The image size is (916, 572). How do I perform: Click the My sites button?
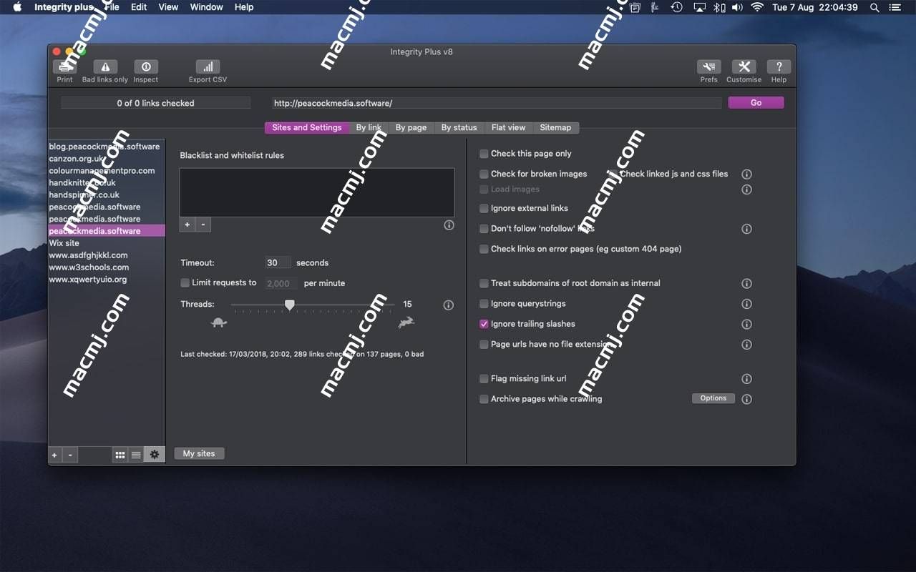point(199,453)
